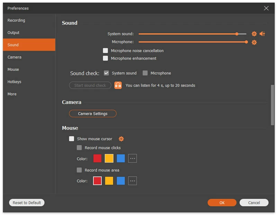Pick red color for Record mouse area

pos(97,180)
